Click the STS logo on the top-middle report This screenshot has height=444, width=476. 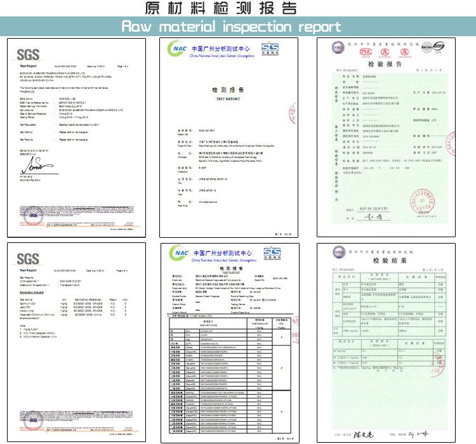[270, 49]
